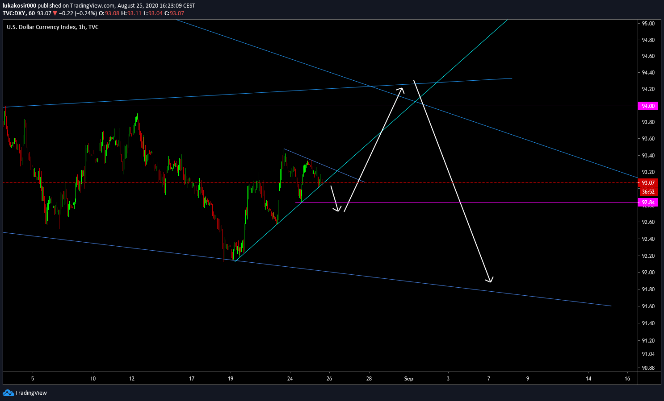Click the 92.20 price axis label

[x=648, y=256]
